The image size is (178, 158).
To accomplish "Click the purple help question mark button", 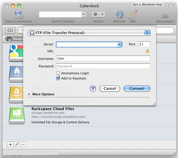I will (x=93, y=89).
